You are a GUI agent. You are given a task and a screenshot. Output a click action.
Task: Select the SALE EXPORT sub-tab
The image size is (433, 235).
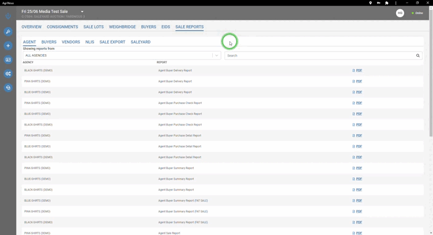pyautogui.click(x=113, y=42)
